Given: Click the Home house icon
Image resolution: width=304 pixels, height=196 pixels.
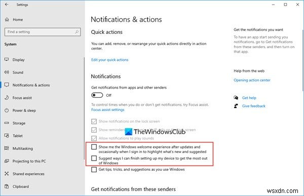Looking at the screenshot, I should tap(7, 19).
